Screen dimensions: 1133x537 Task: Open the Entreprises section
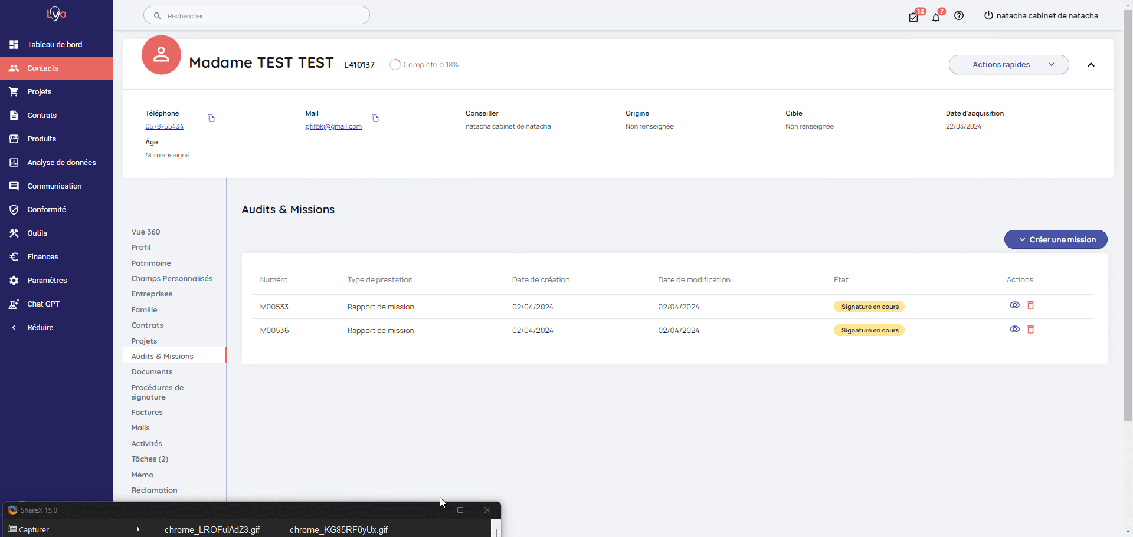[x=152, y=294]
